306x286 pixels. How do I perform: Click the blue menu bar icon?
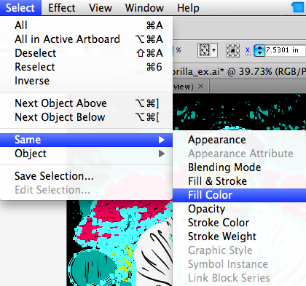(x=298, y=7)
